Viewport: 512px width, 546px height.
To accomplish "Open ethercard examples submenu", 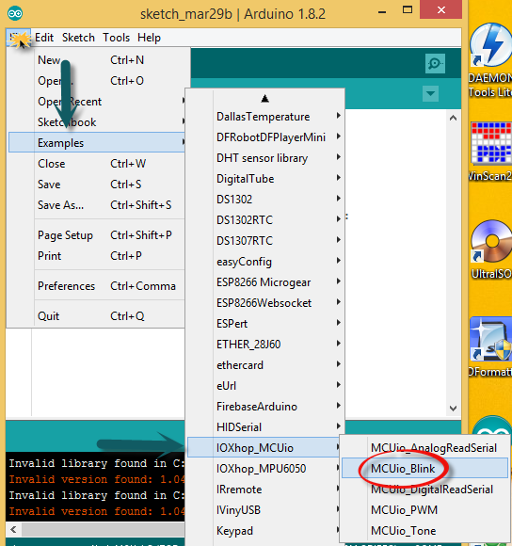I will (265, 365).
